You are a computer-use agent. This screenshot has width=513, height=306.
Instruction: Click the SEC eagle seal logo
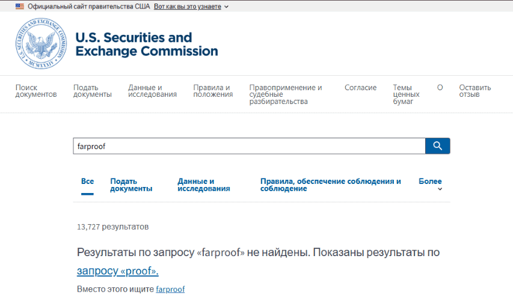[x=41, y=43]
